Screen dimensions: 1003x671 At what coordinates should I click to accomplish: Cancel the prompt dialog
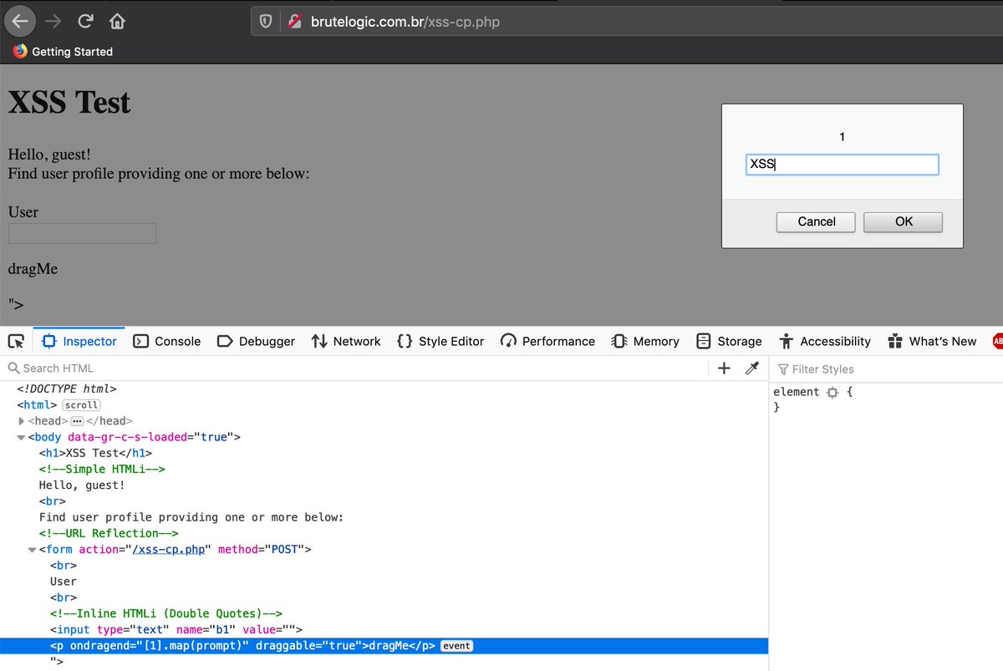click(816, 221)
